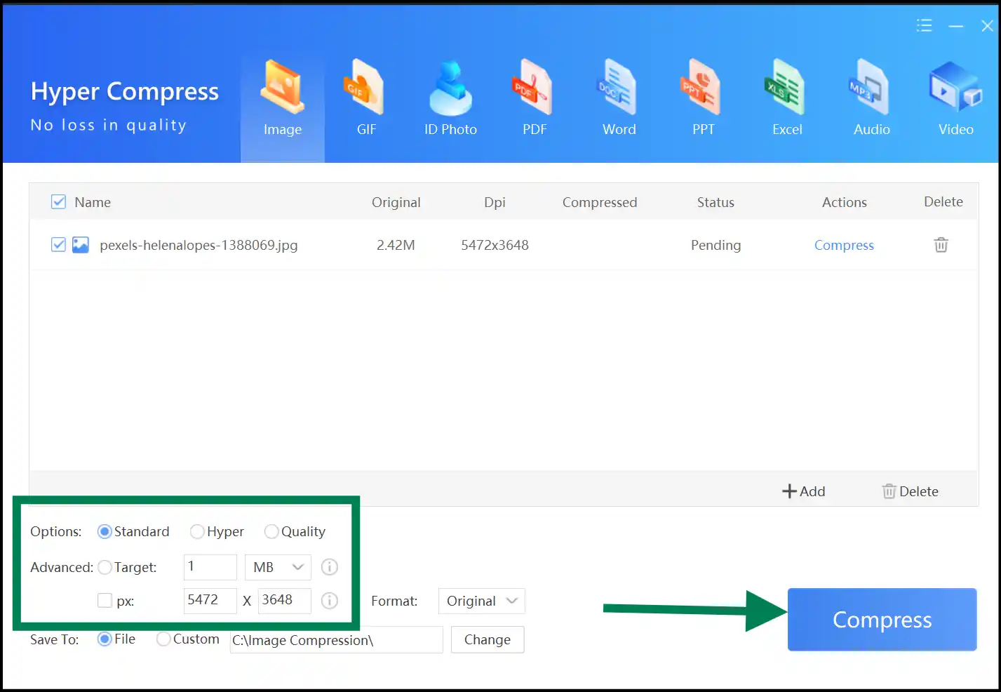
Task: Click the save path field C:\Image Compression\
Action: (x=337, y=639)
